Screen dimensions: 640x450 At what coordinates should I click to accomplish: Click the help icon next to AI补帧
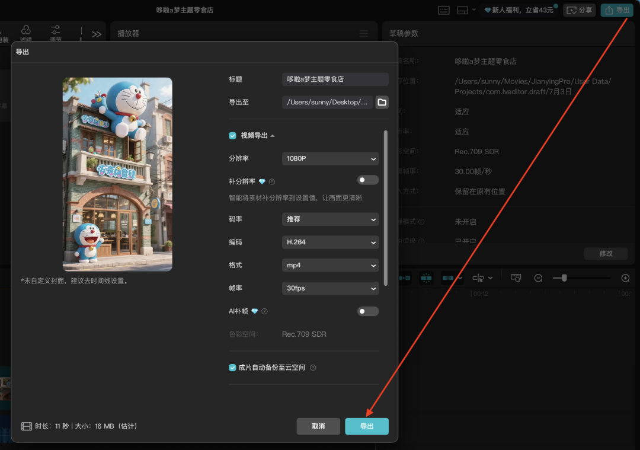click(x=264, y=311)
